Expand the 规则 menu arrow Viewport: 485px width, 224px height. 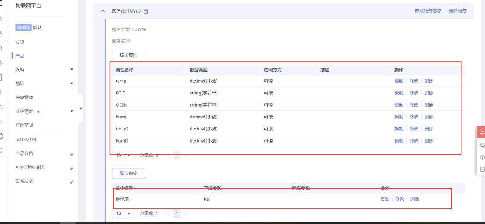[72, 83]
